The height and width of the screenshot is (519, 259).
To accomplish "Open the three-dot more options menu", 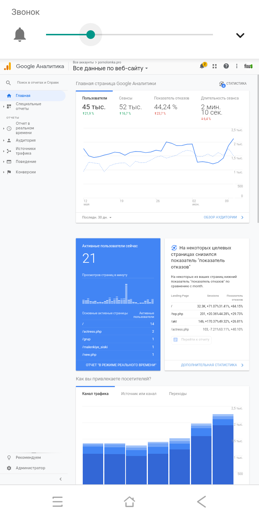I will click(x=237, y=66).
